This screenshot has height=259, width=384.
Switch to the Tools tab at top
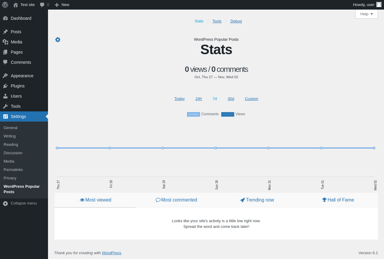pyautogui.click(x=217, y=21)
